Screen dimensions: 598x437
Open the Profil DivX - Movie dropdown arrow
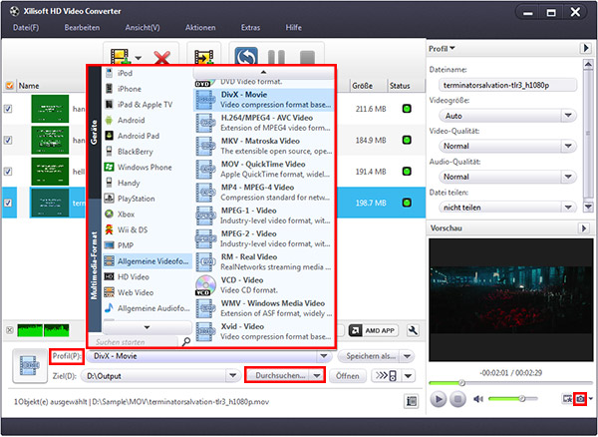click(x=324, y=356)
